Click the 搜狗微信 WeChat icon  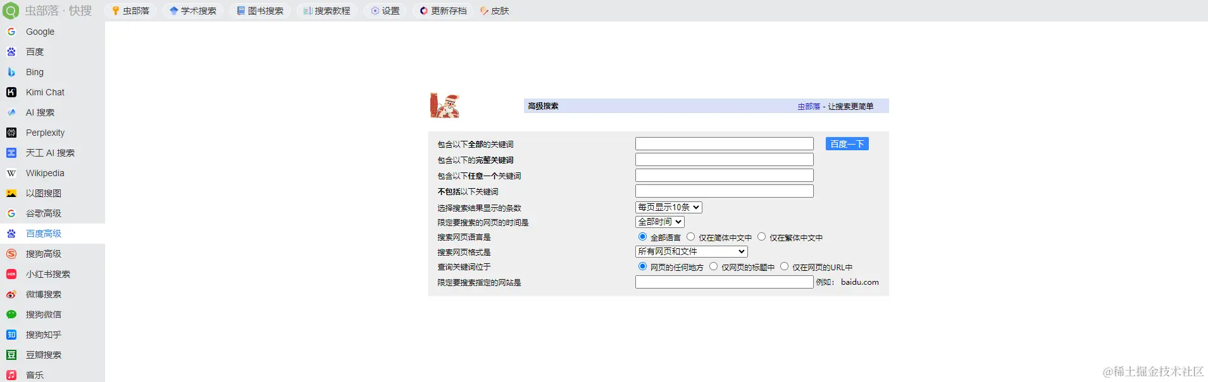(x=11, y=314)
